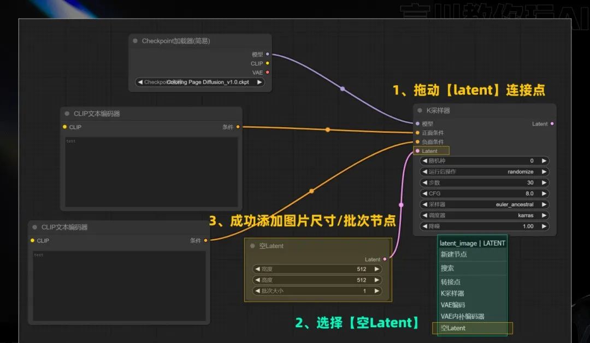Click the 正面条件 input slot on K采样器
Screen dimensions: 590x343
[417, 132]
